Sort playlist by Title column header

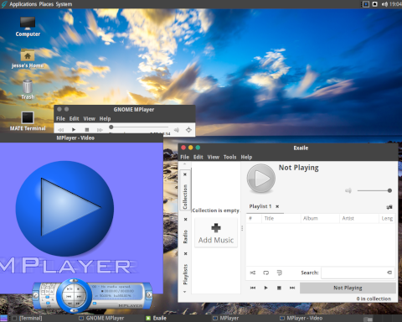pos(281,218)
